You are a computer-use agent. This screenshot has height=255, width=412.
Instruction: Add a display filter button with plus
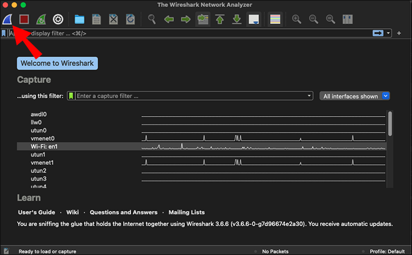pyautogui.click(x=398, y=34)
